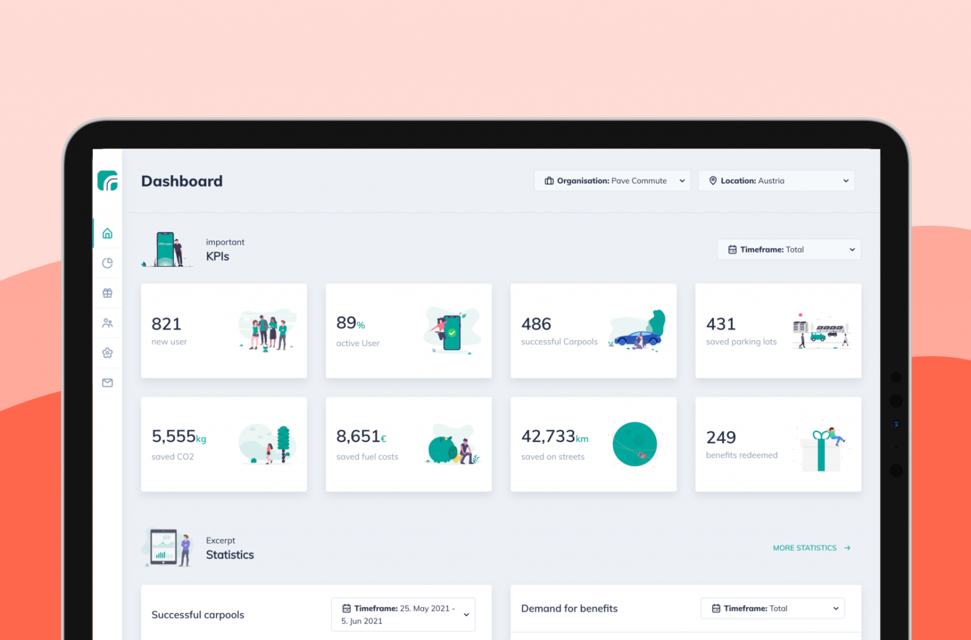Click the arrow next to MORE STATISTICS
The height and width of the screenshot is (640, 971).
click(847, 548)
